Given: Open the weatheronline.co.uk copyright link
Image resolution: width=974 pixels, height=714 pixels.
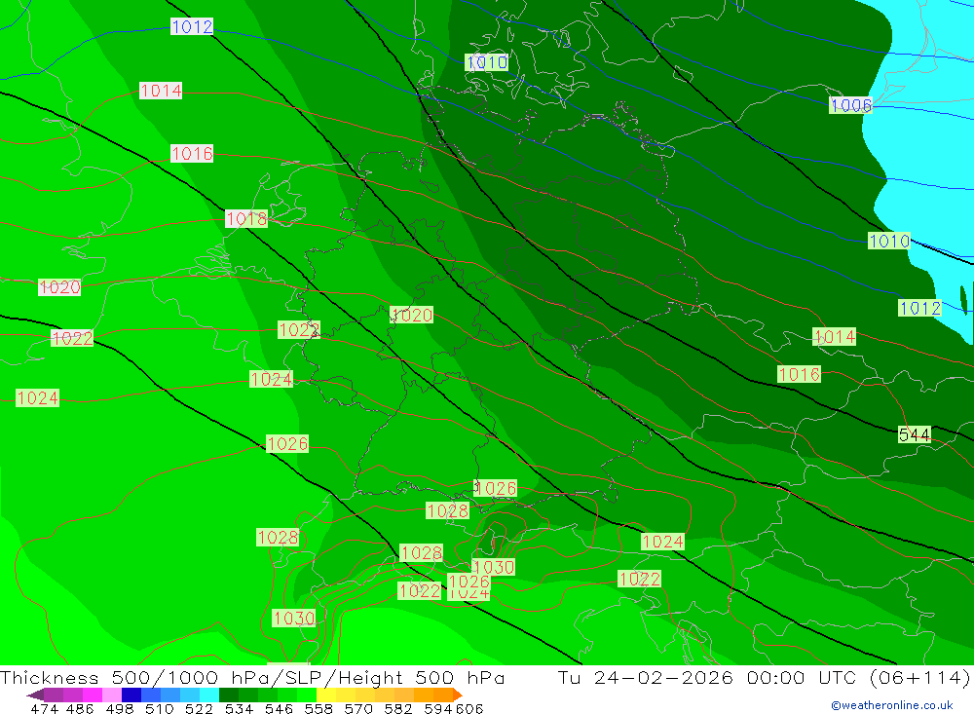Looking at the screenshot, I should (891, 705).
